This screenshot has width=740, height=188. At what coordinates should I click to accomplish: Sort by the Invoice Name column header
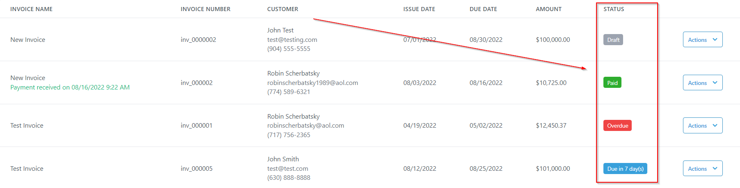tap(32, 9)
